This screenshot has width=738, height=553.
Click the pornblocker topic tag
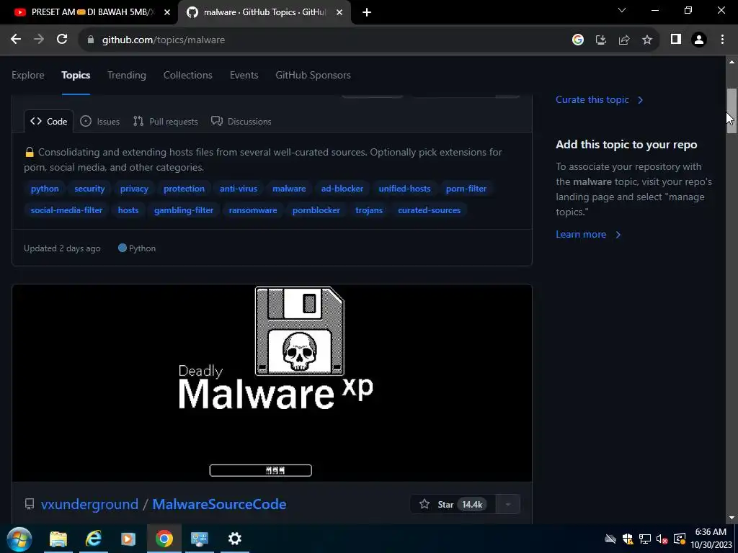(x=316, y=210)
